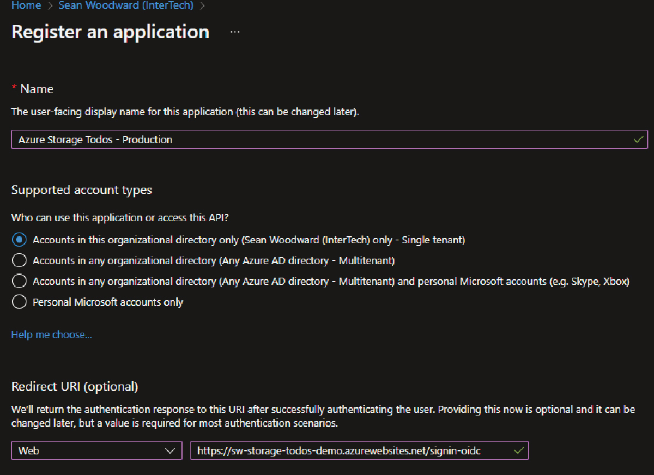Click the green checkmark in the Redirect URI field
This screenshot has height=475, width=654.
click(519, 450)
